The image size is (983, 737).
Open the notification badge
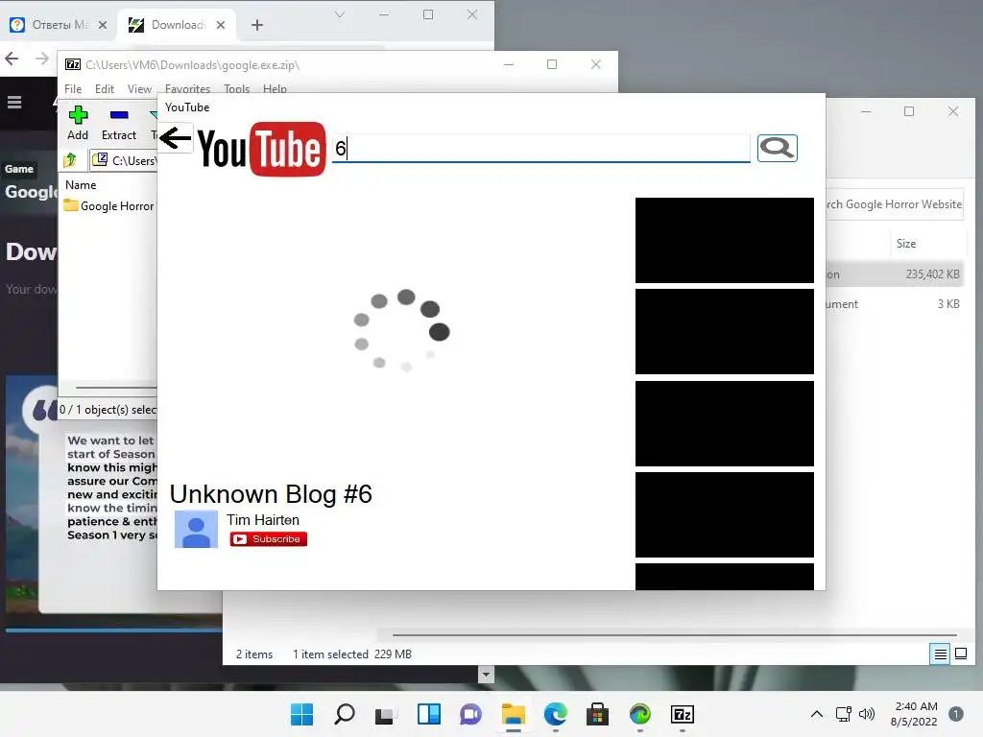955,714
